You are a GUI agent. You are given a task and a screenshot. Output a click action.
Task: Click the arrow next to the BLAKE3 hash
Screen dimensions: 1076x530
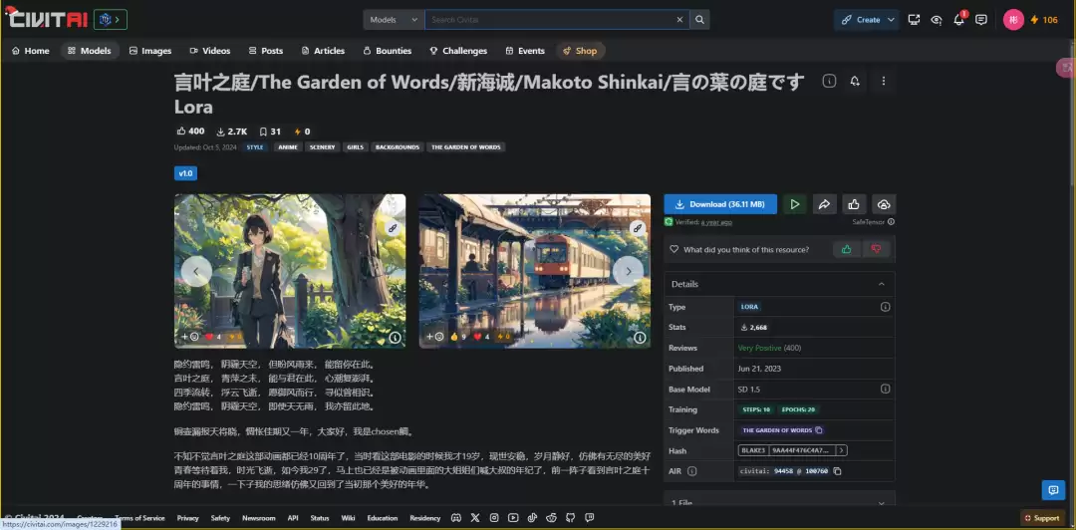tap(842, 451)
